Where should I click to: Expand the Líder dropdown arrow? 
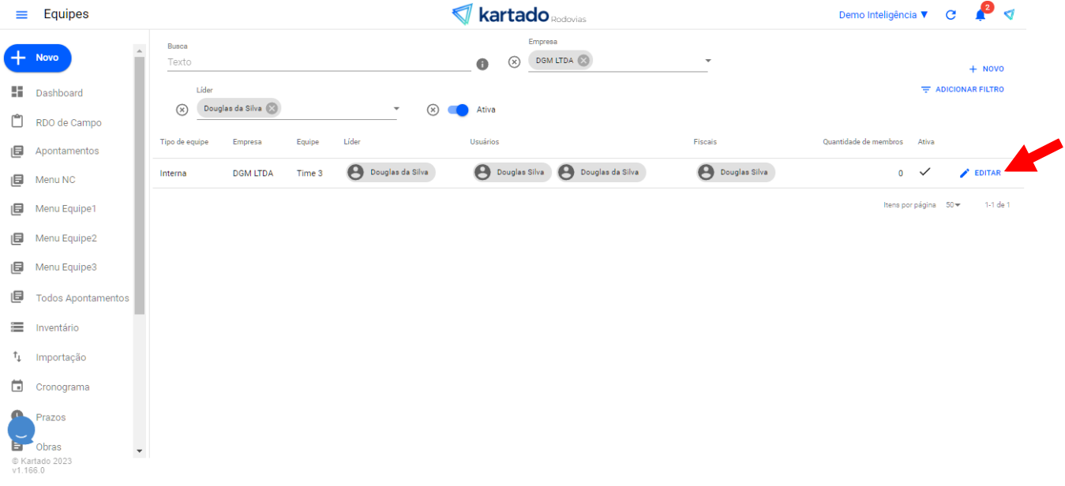pyautogui.click(x=396, y=109)
